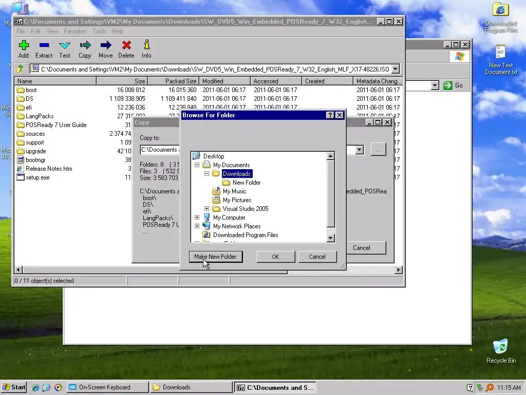Click the Add toolbar icon in 7-Zip
Viewport: 526px width, 395px height.
point(24,49)
